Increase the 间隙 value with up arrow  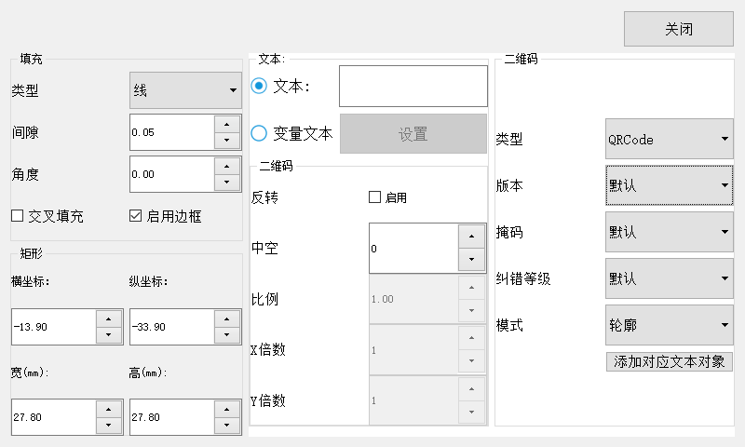pyautogui.click(x=226, y=125)
